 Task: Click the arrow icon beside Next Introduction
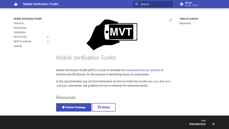coord(213,124)
